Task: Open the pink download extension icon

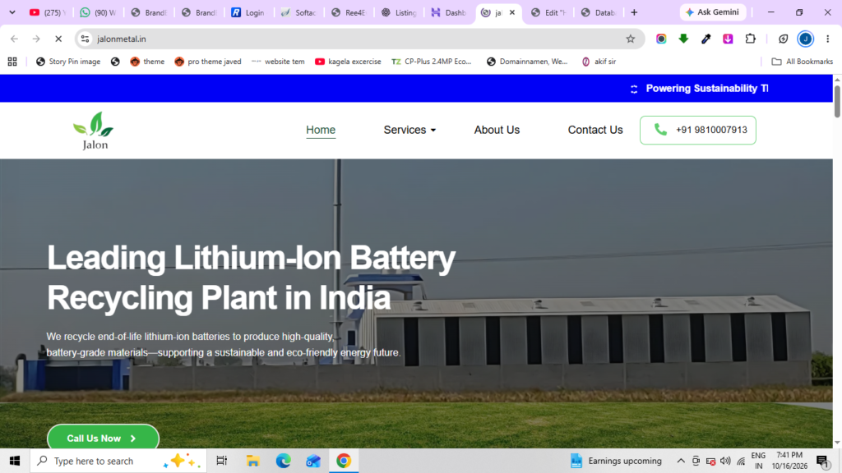Action: (x=728, y=39)
